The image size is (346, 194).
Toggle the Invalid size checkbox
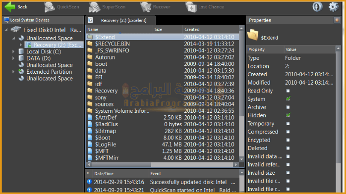click(x=288, y=173)
